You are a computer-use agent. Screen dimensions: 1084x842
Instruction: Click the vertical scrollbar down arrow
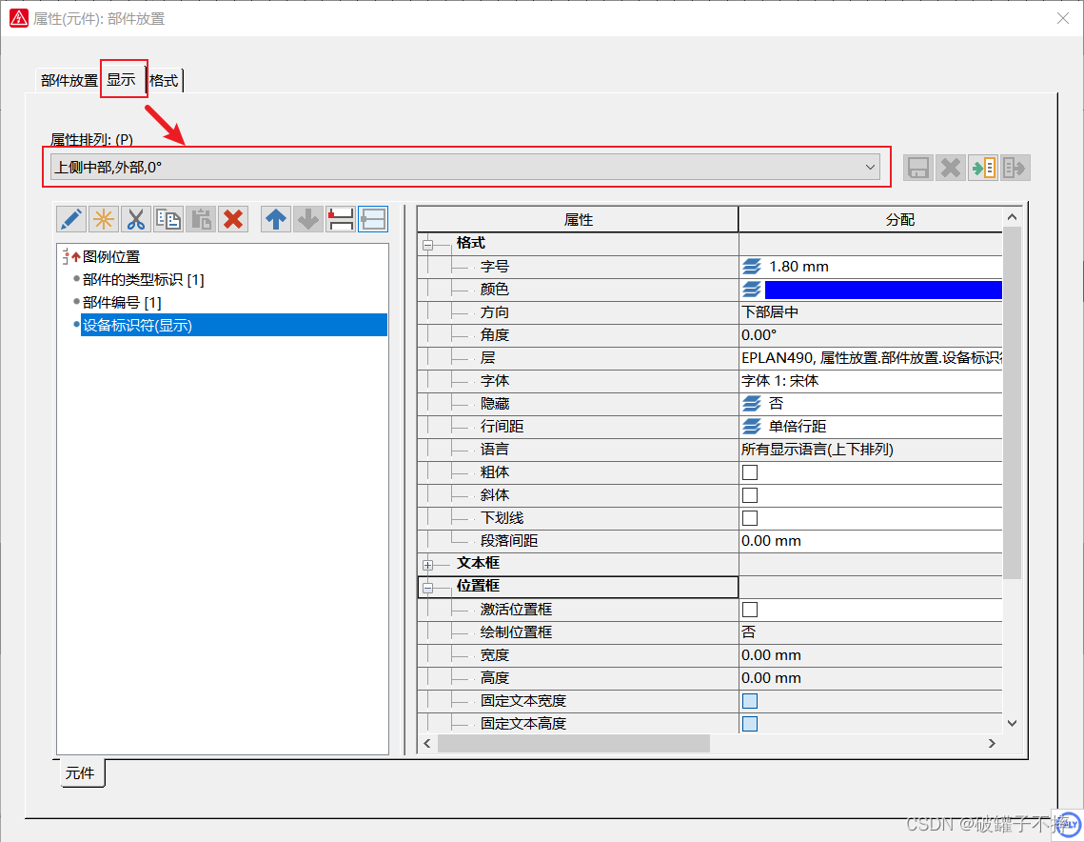(1012, 724)
